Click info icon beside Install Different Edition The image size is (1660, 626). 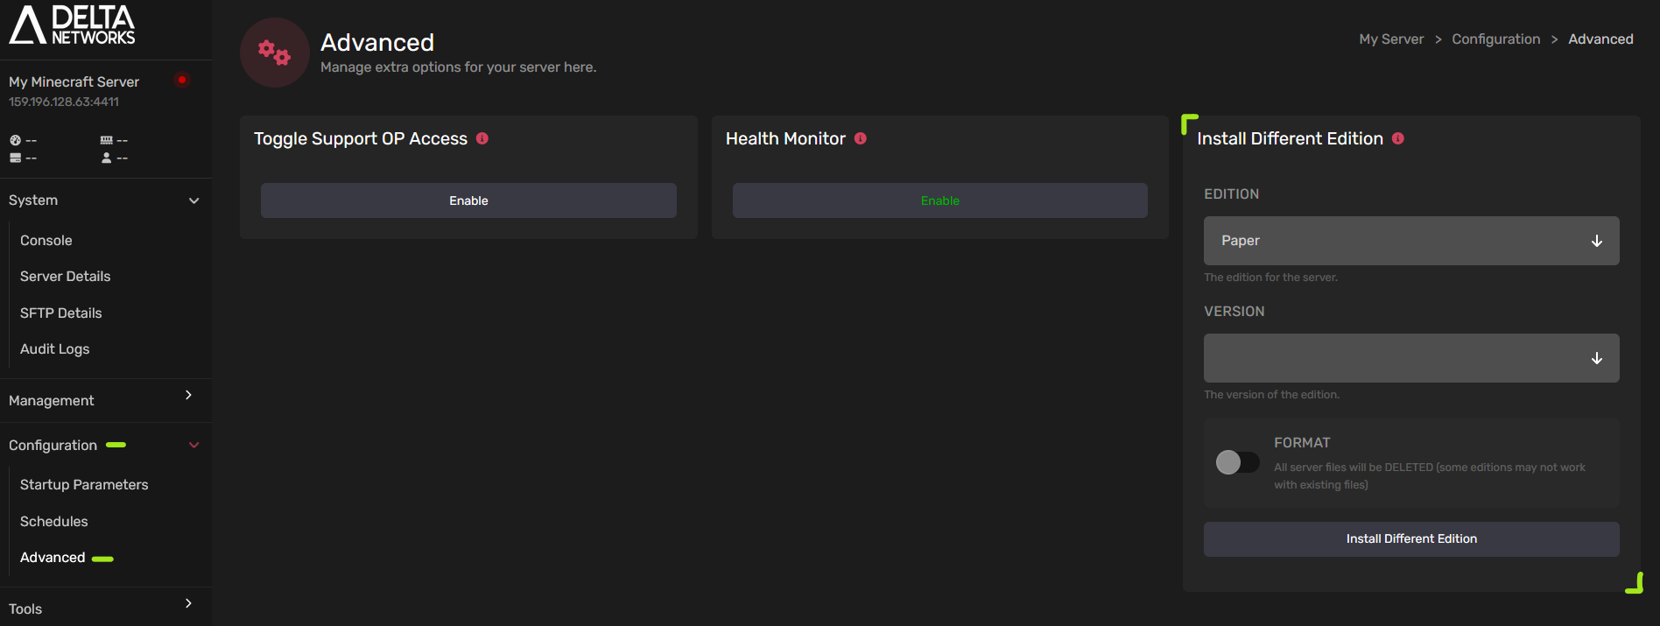[x=1398, y=138]
